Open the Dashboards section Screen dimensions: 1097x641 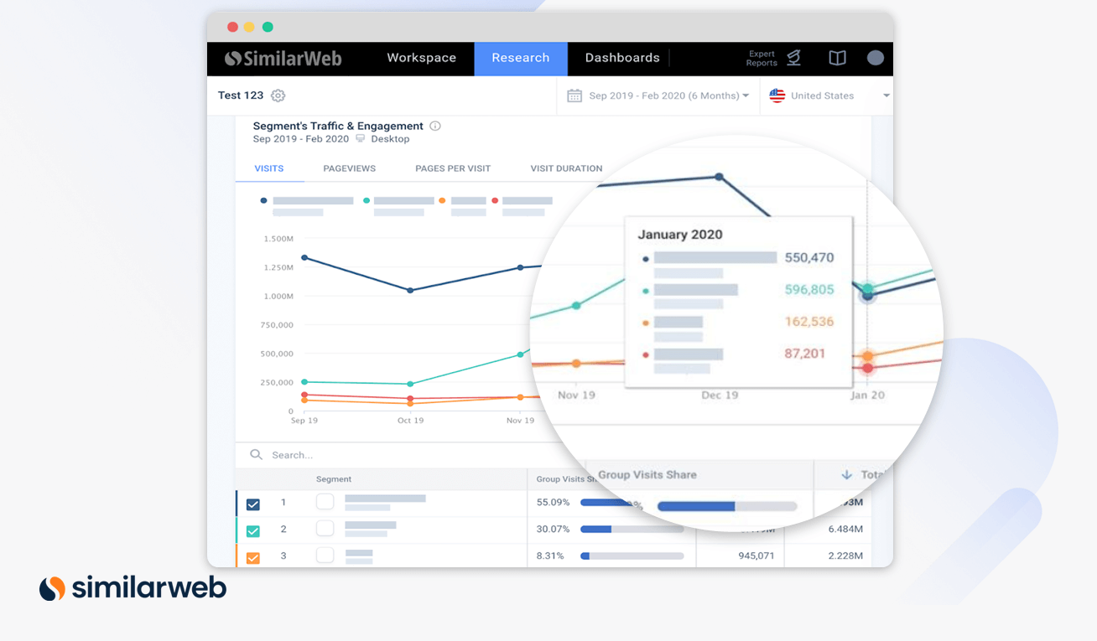click(x=621, y=58)
